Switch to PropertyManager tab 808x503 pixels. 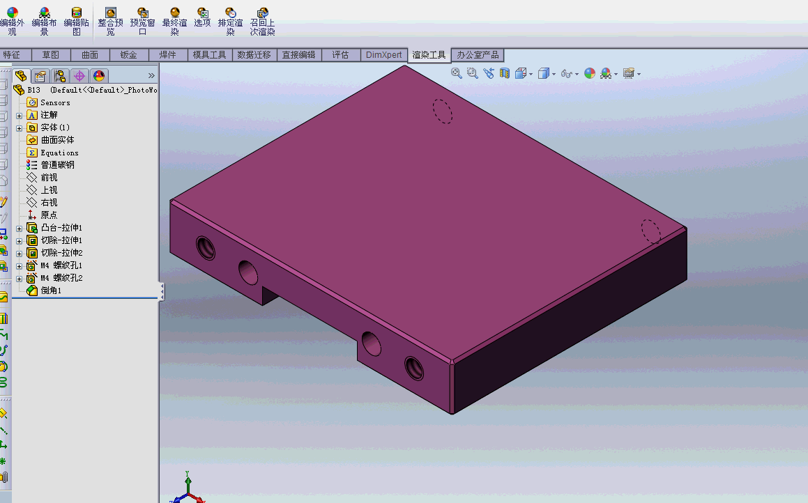tap(40, 76)
